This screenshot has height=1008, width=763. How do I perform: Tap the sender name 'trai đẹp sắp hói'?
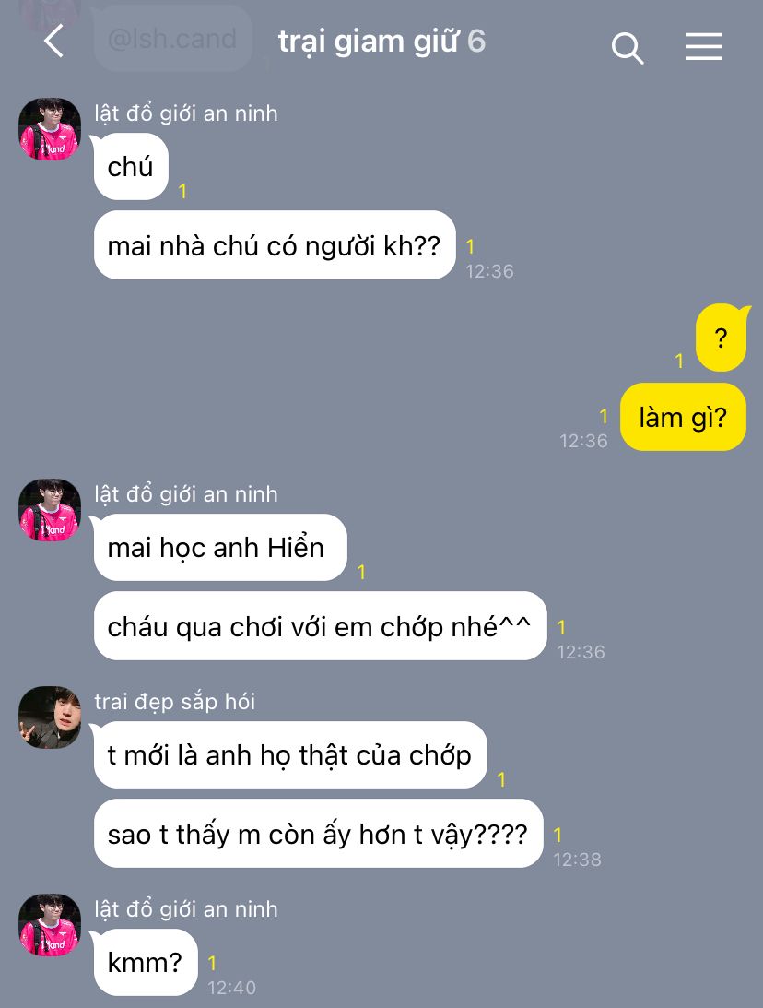(x=175, y=701)
